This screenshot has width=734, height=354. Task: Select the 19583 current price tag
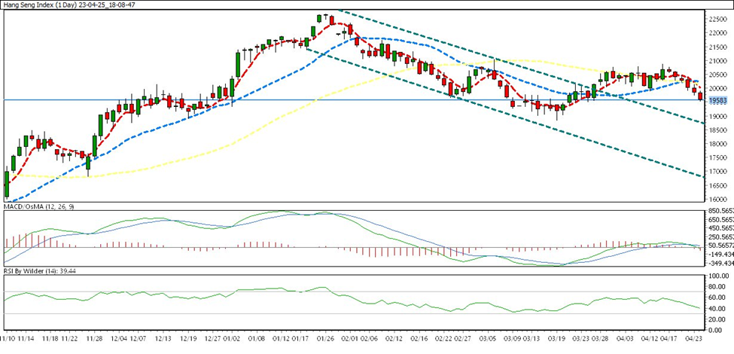coord(717,99)
